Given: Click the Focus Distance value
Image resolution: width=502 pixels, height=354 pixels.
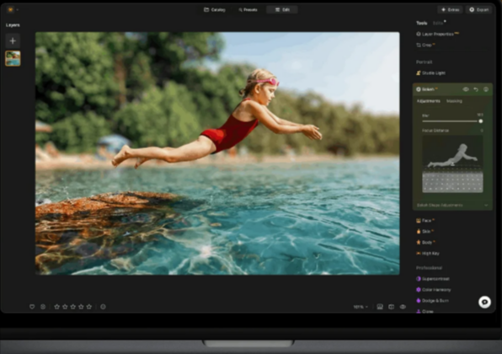Looking at the screenshot, I should (x=482, y=131).
